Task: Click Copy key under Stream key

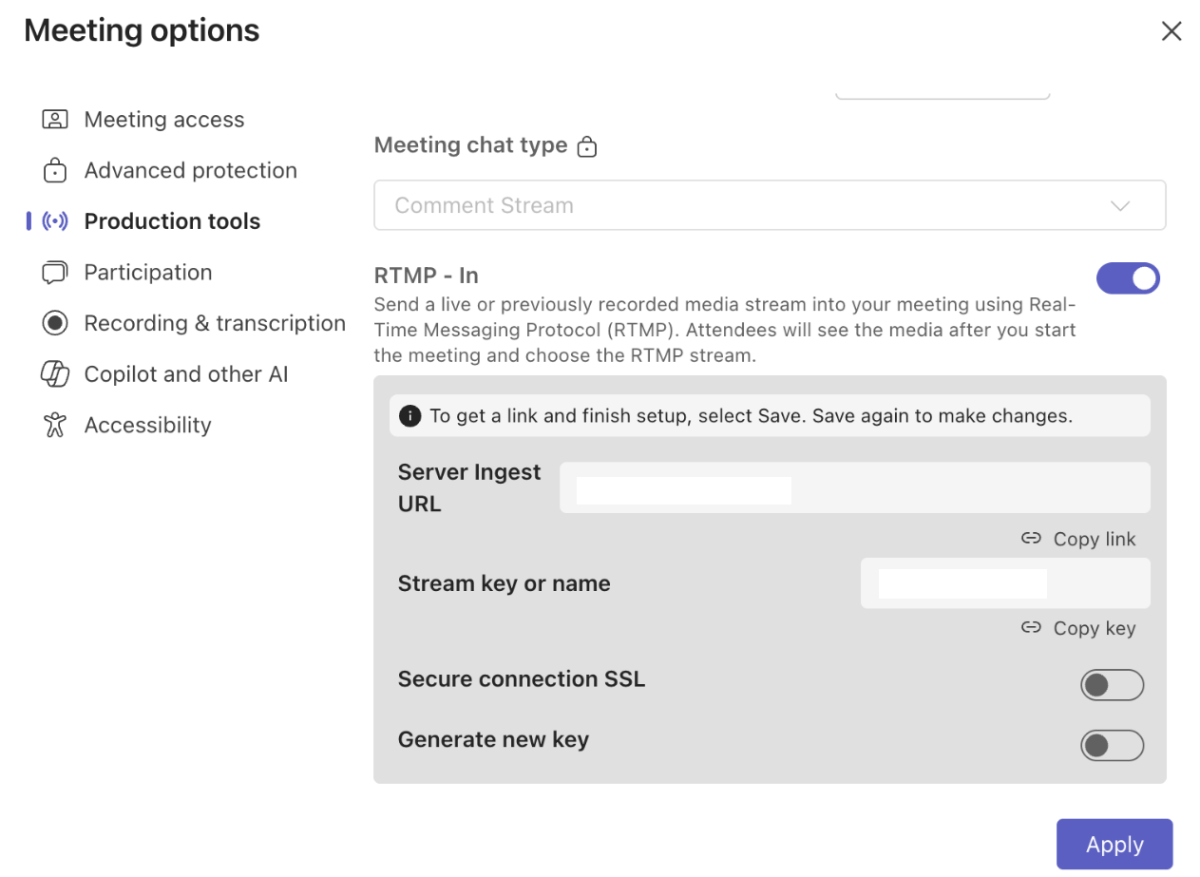Action: tap(1079, 628)
